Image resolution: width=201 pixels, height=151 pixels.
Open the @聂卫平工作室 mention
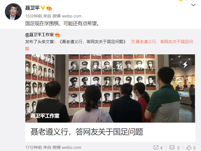tap(40, 34)
